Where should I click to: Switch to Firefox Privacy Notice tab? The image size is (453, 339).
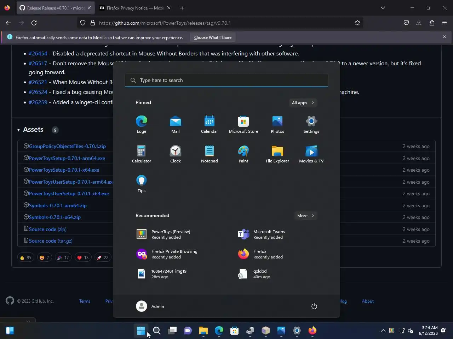tap(135, 8)
